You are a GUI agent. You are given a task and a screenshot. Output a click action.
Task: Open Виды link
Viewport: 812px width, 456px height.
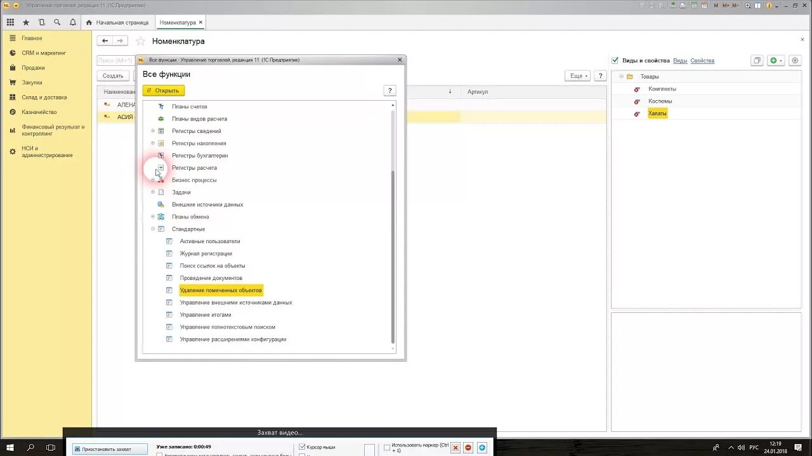pyautogui.click(x=680, y=61)
